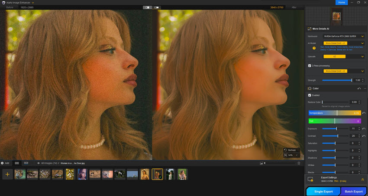Image resolution: width=368 pixels, height=196 pixels.
Task: Select the woman with blue background thumbnail
Action: [82, 174]
